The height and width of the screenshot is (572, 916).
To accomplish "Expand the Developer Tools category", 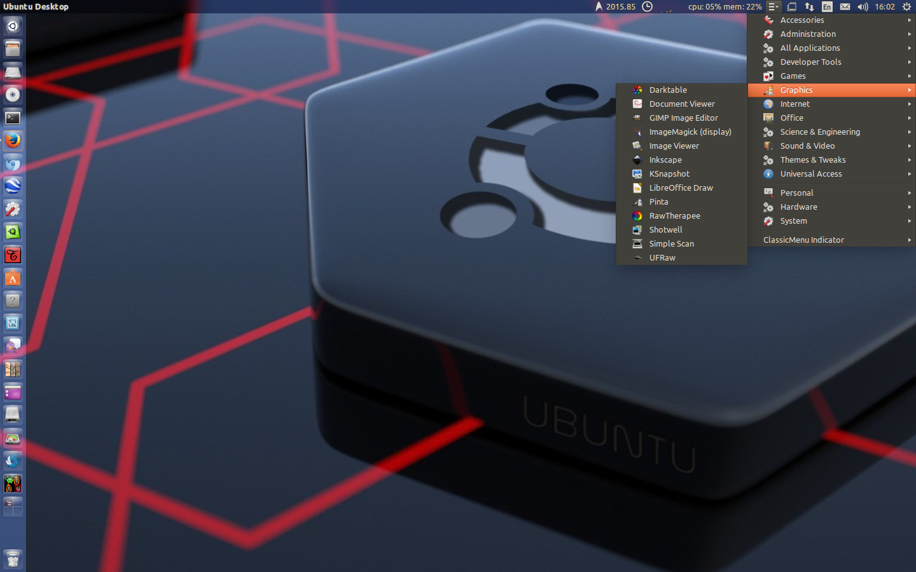I will [832, 62].
